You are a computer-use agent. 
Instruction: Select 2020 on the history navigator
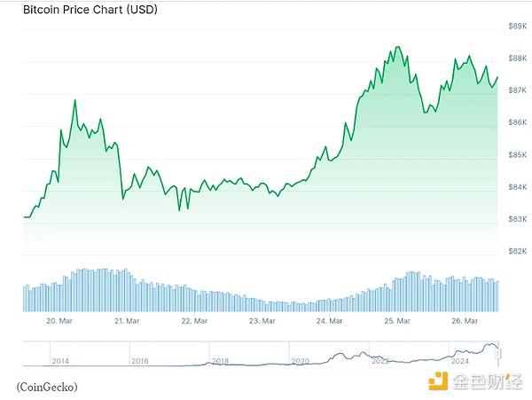tap(300, 362)
